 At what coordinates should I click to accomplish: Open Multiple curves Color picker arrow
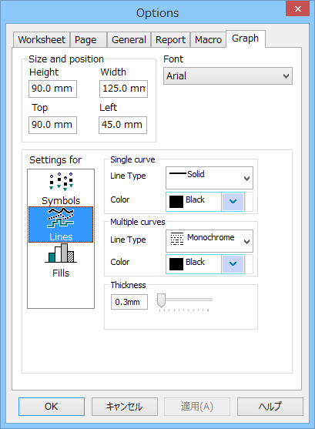[x=233, y=264]
